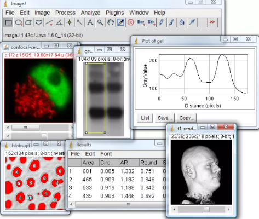Select the Oval selection tool
The height and width of the screenshot is (219, 259).
point(19,22)
